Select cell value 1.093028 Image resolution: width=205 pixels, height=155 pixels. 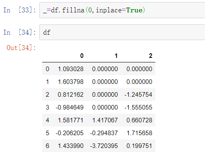71,69
